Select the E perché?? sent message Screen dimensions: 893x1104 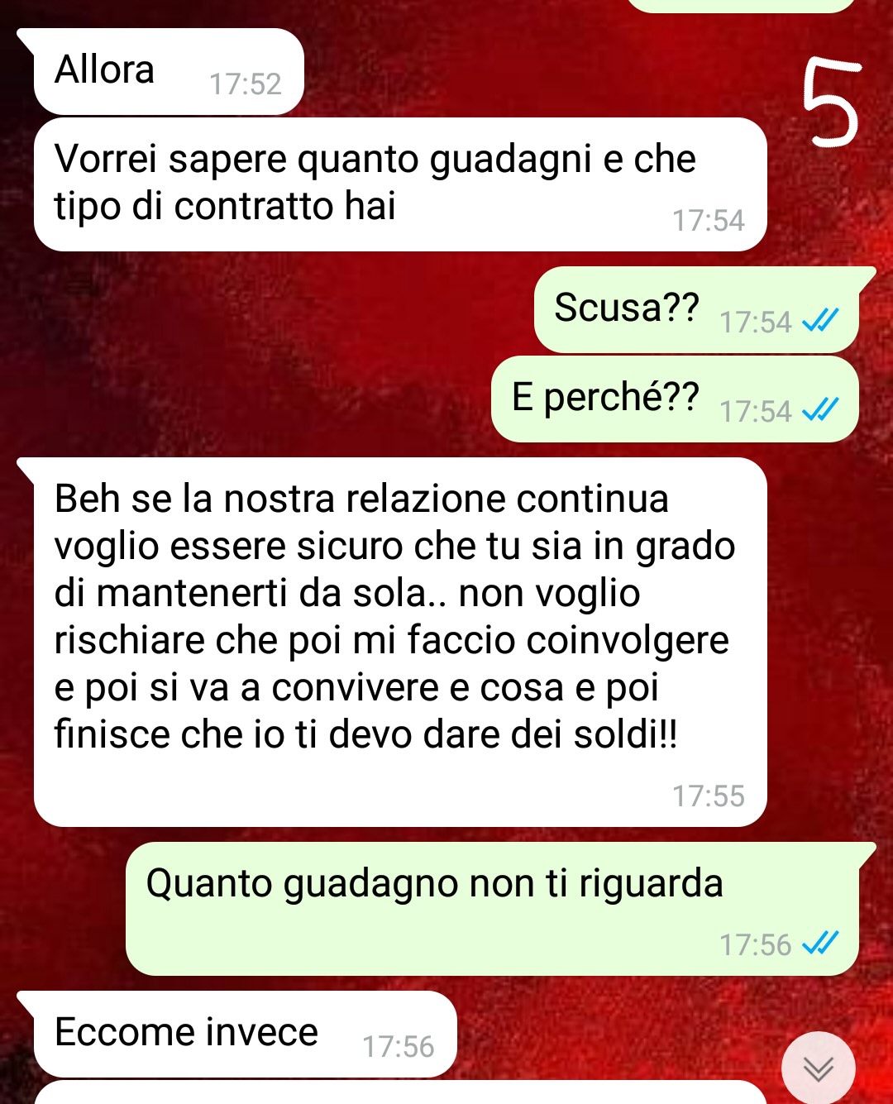click(x=675, y=399)
